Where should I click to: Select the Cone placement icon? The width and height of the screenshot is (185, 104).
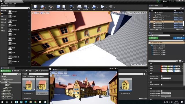coord(10,48)
